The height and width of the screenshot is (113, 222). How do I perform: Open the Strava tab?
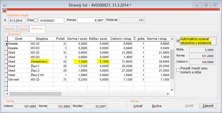click(x=23, y=29)
